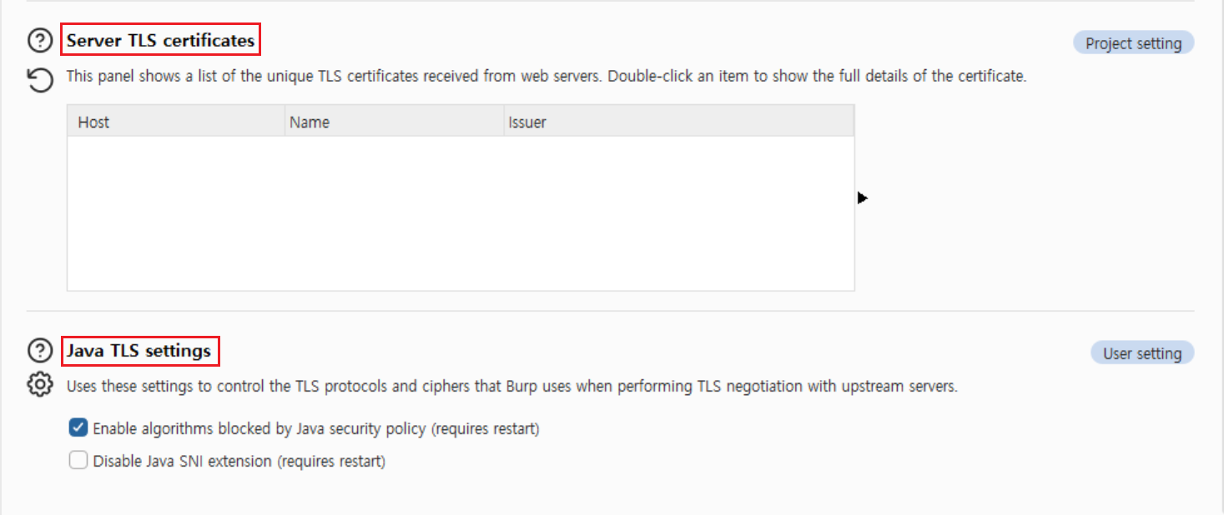
Task: Open help icon beside Java TLS settings
Action: tap(40, 351)
